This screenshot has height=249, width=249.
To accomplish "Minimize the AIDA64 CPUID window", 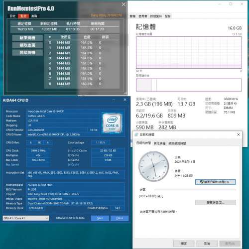I will tap(114, 100).
